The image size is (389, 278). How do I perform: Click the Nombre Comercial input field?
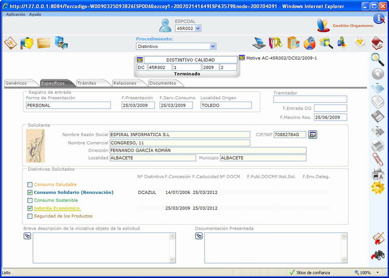click(x=180, y=142)
